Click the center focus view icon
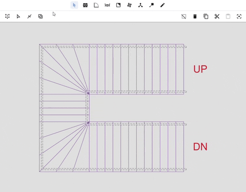Viewport: 246px width, 192px height. pos(239,16)
